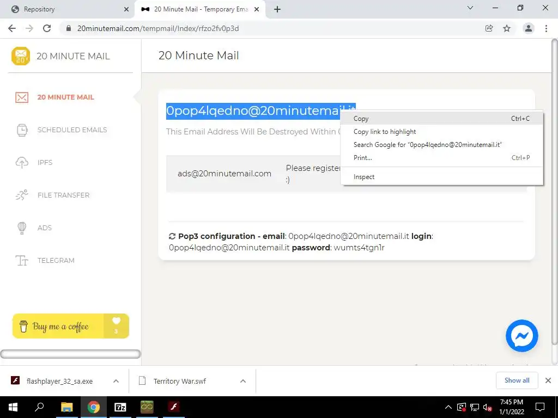
Task: Click the Telegram text icon
Action: click(x=22, y=261)
